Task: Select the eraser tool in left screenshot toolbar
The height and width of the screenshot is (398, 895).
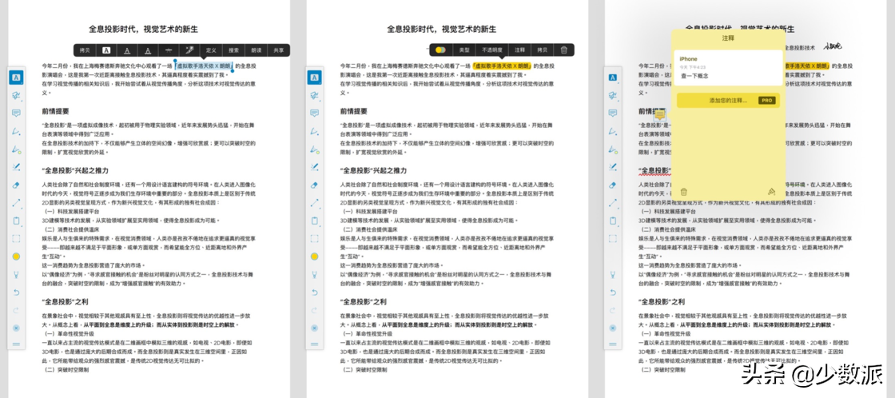Action: [16, 185]
